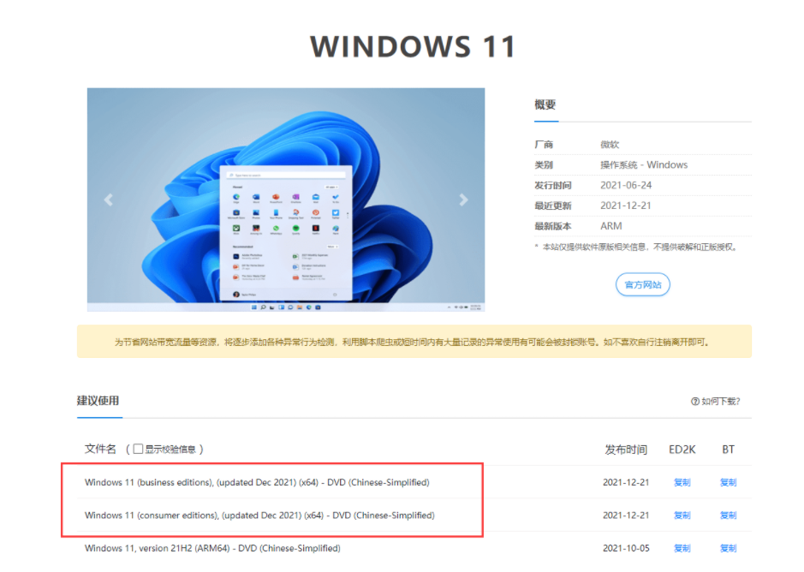Copy ED2K link for consumer editions

(x=682, y=515)
